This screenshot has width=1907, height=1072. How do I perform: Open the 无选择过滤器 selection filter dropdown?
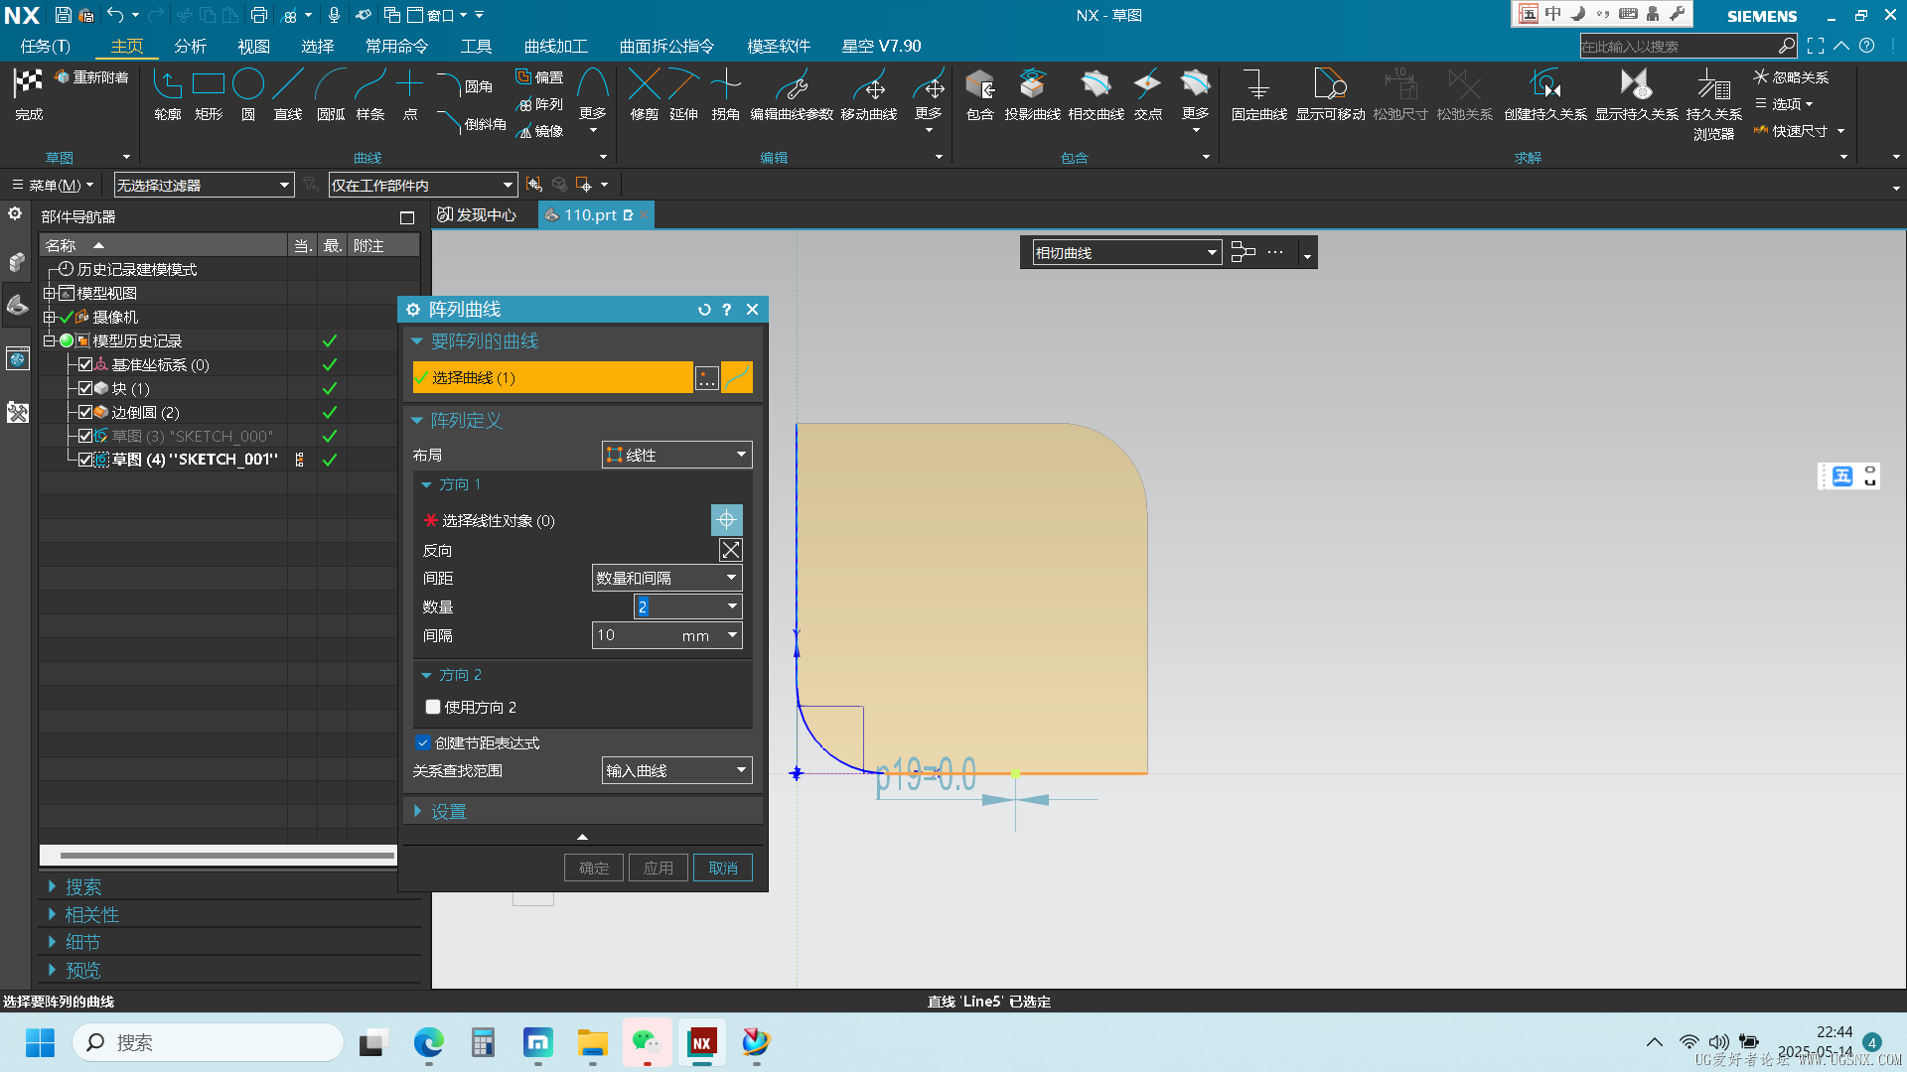click(x=205, y=185)
